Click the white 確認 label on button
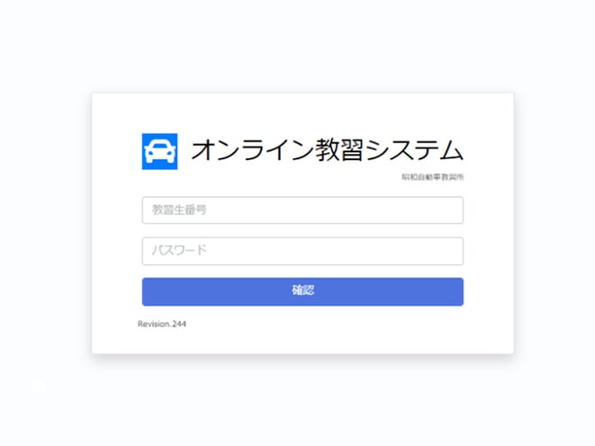The height and width of the screenshot is (446, 595). tap(303, 290)
